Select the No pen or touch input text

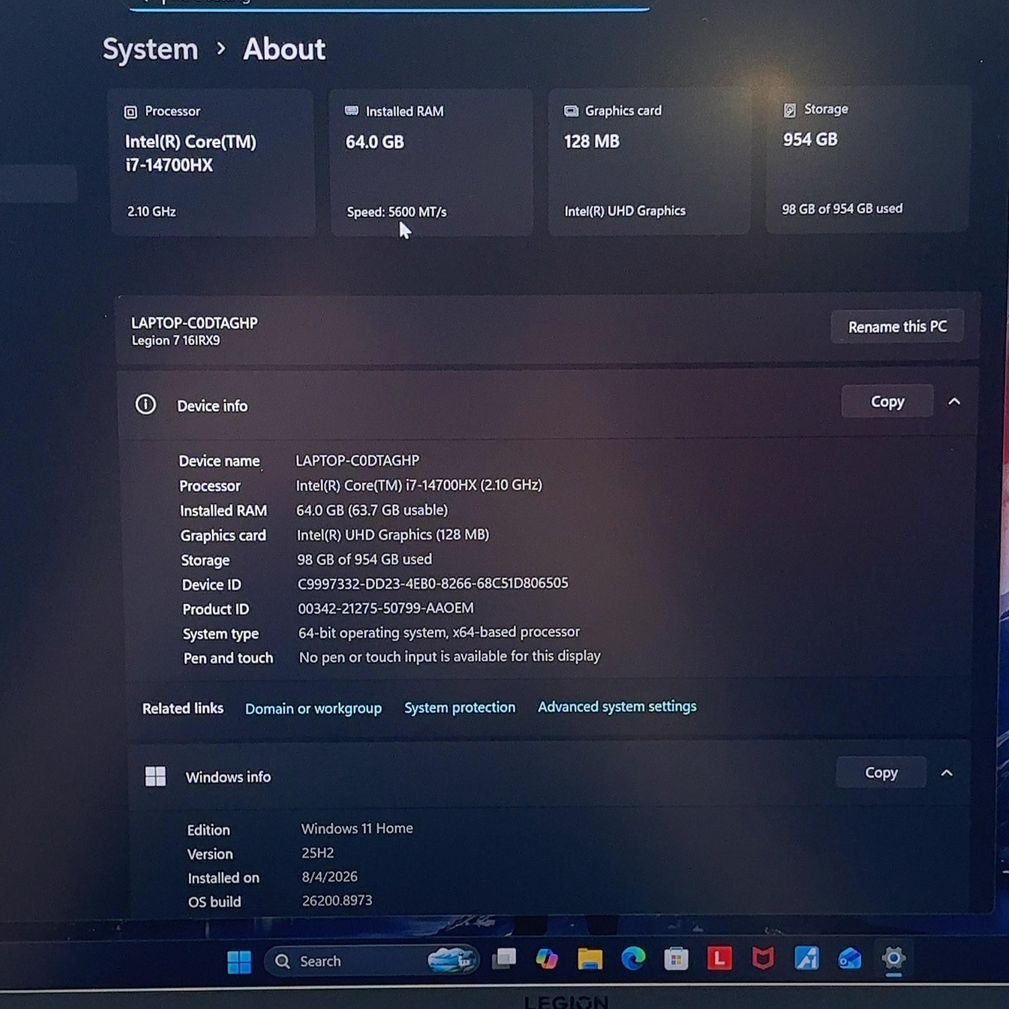tap(449, 657)
